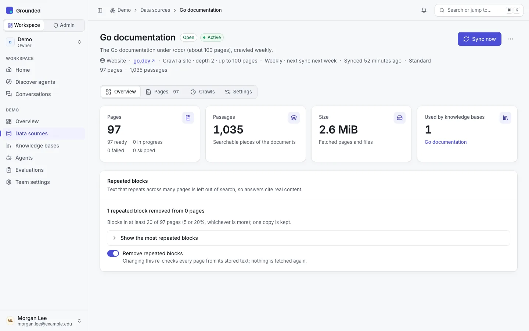Expand Show the most repeated blocks
Screen dimensions: 529x331
[x=309, y=238]
